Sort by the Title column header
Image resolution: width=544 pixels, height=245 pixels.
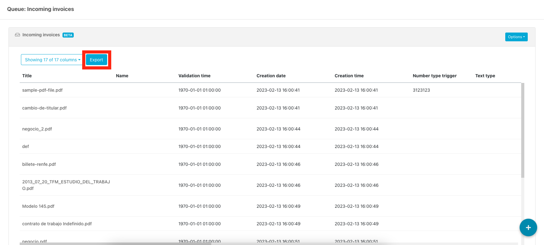[27, 76]
